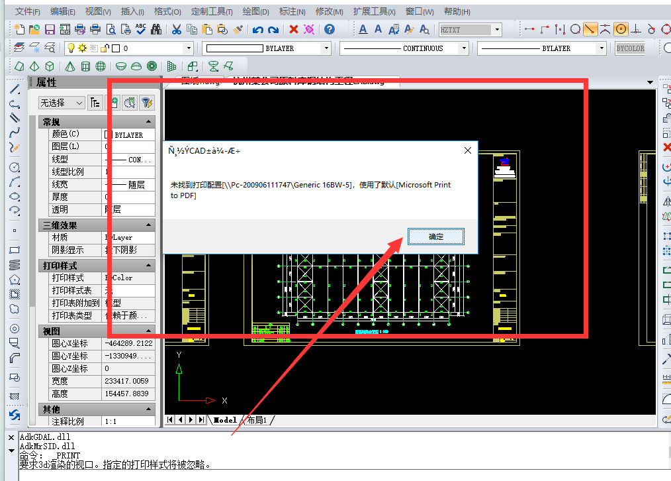Open the HZTXT text style dropdown
The image size is (671, 481).
coord(497,30)
